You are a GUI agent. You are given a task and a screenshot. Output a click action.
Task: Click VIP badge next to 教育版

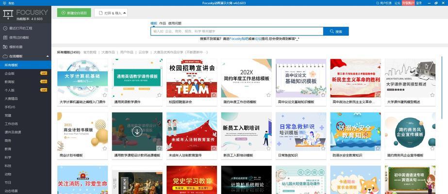tap(44, 81)
